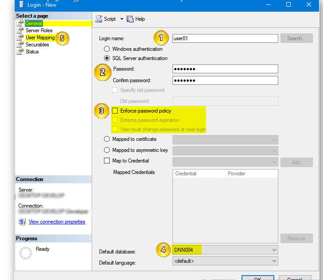Enable Map to Credential checkbox
Viewport: 323px width, 280px height.
[x=107, y=161]
